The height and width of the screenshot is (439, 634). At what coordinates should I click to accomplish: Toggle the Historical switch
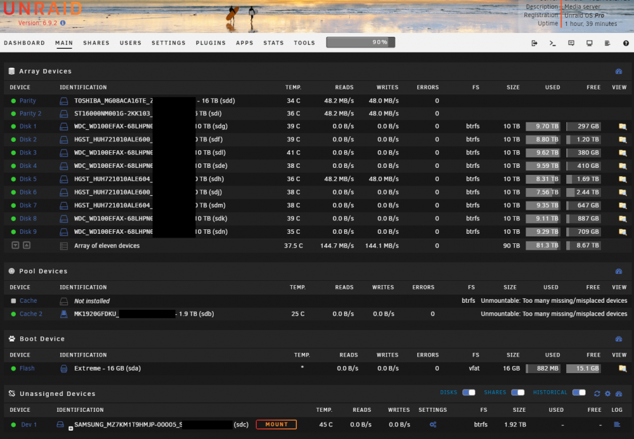coord(579,393)
